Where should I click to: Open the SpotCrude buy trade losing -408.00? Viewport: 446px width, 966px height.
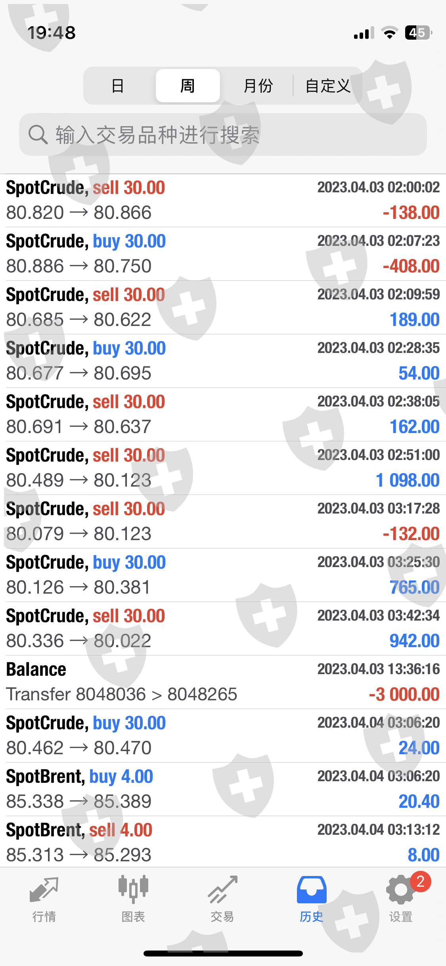223,254
